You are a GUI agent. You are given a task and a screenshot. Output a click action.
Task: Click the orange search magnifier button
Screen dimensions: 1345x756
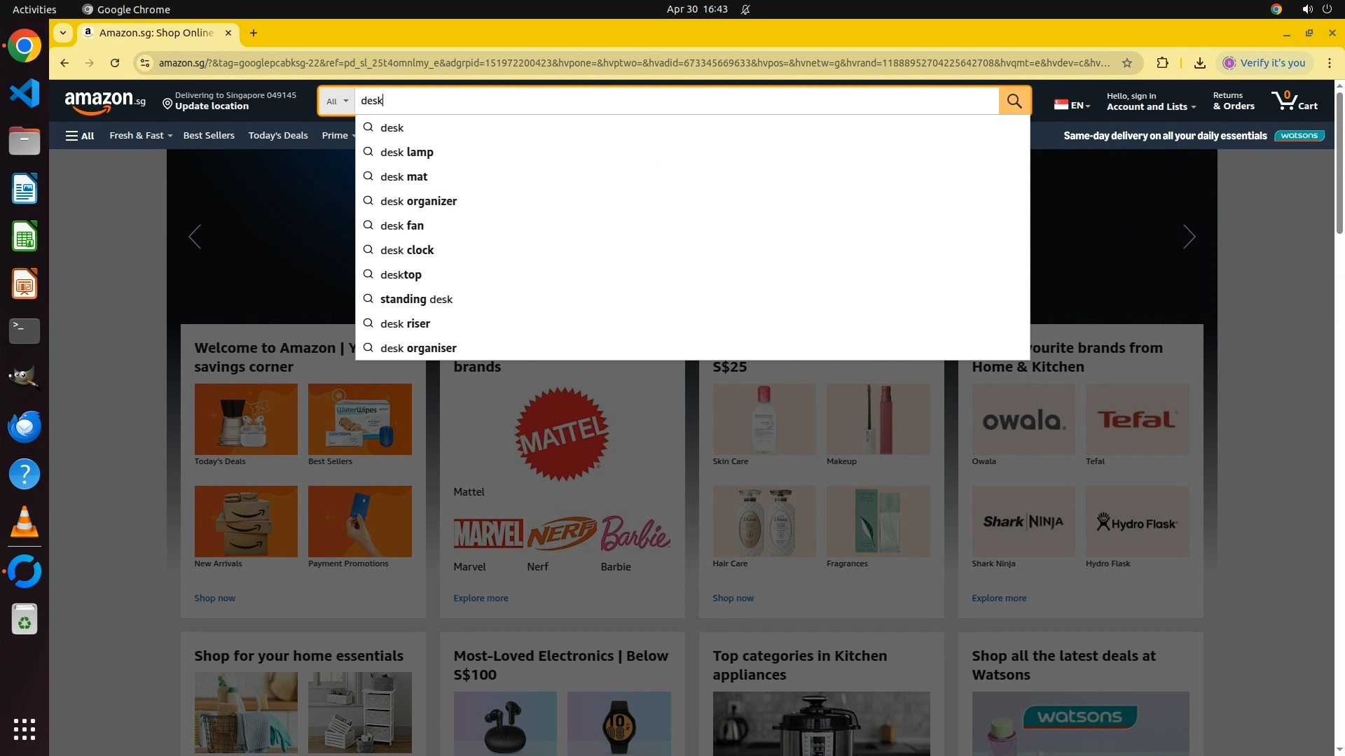(1014, 101)
